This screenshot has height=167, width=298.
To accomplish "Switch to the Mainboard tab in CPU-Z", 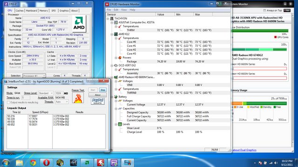I will (x=31, y=11).
